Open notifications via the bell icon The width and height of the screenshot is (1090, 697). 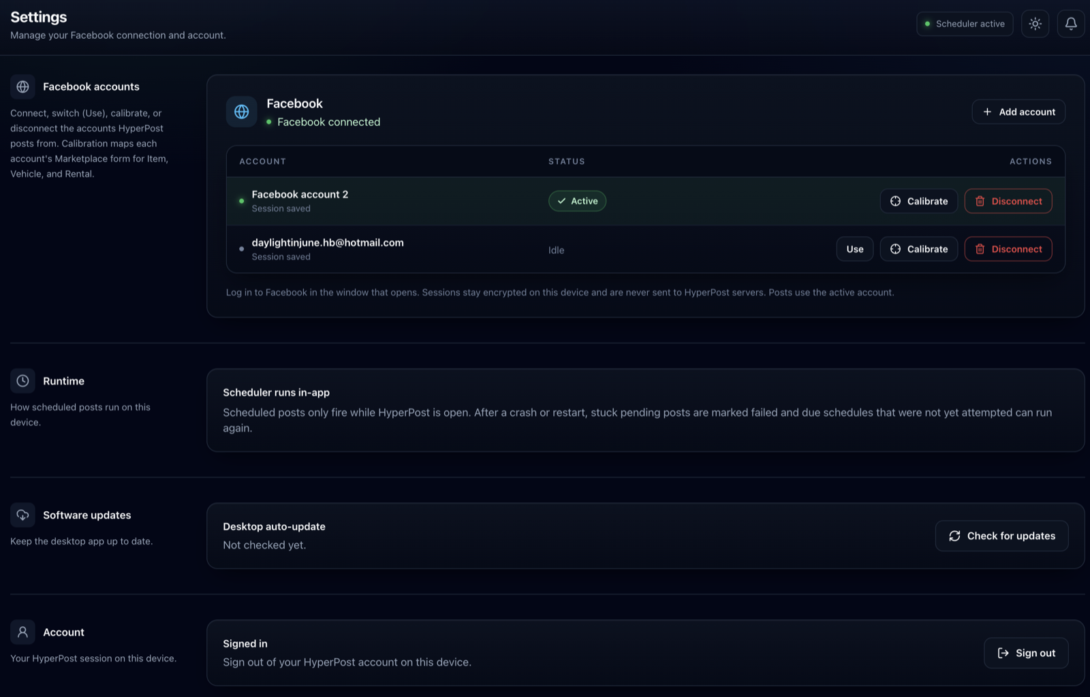(x=1070, y=24)
